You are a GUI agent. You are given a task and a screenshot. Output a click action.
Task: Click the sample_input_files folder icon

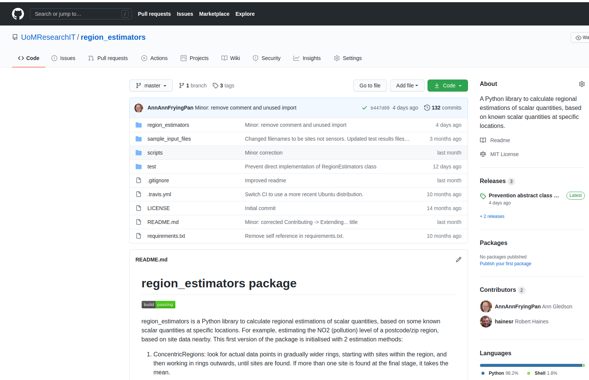pyautogui.click(x=139, y=139)
